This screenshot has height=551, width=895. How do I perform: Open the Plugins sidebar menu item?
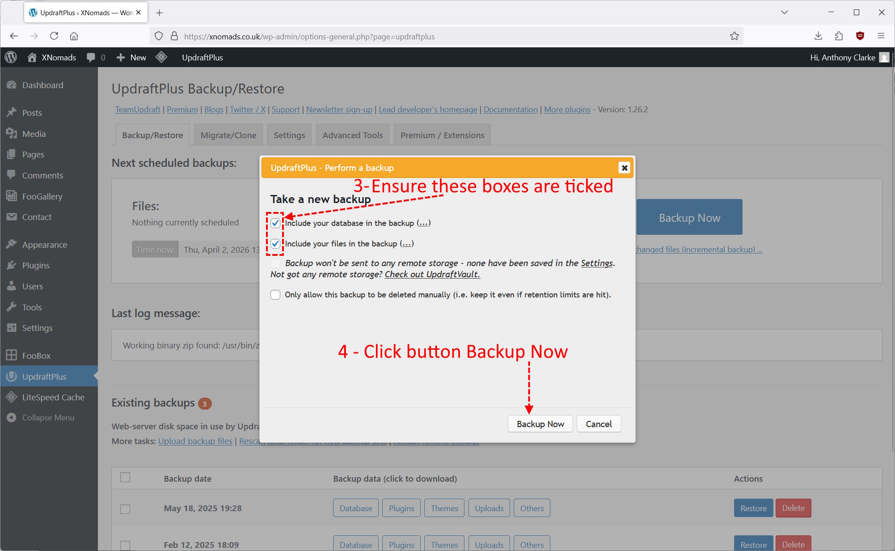[x=36, y=265]
